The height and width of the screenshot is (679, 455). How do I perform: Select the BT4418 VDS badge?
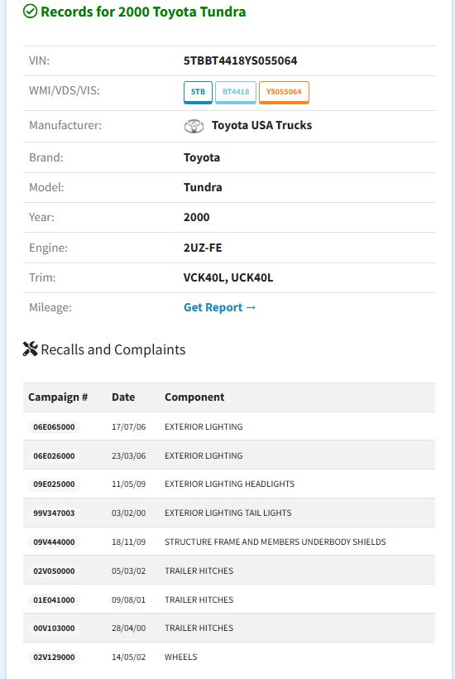pyautogui.click(x=236, y=92)
